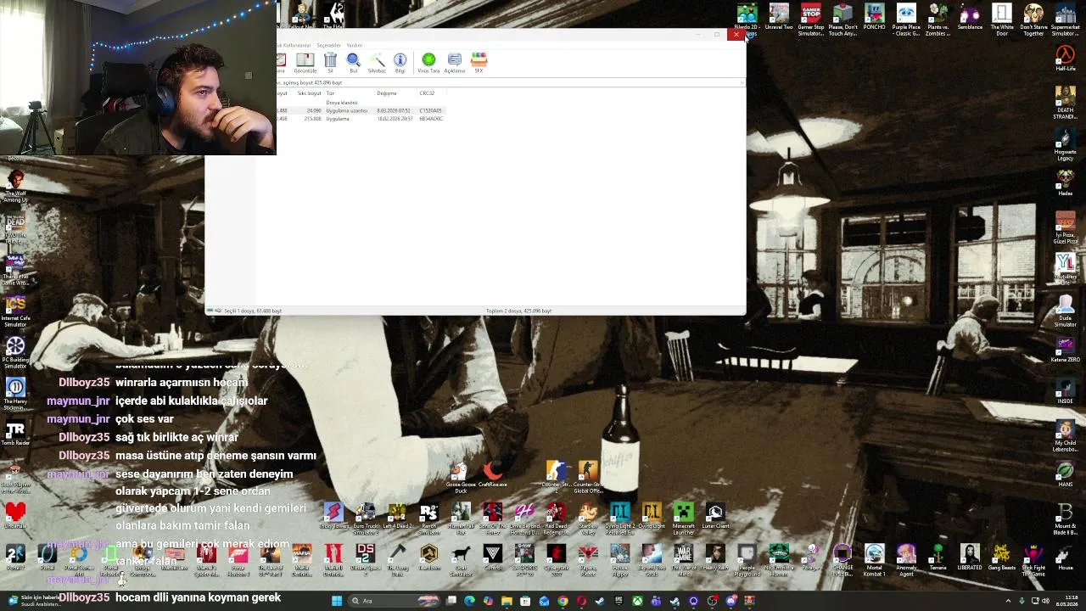Viewport: 1086px width, 611px height.
Task: Click the Sil trash icon in WinRAR
Action: tap(330, 62)
